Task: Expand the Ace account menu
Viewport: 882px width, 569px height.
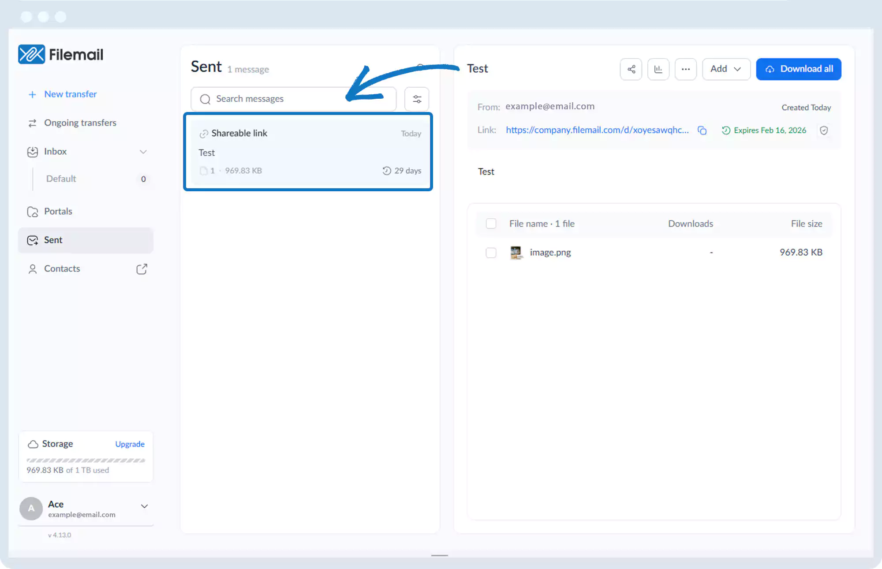Action: point(144,506)
